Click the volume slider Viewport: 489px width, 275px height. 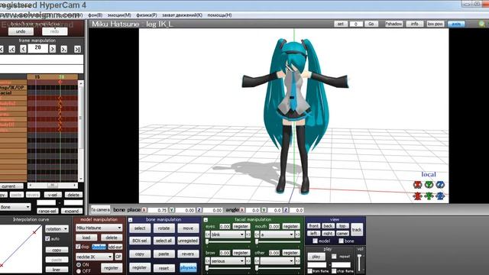pos(360,263)
